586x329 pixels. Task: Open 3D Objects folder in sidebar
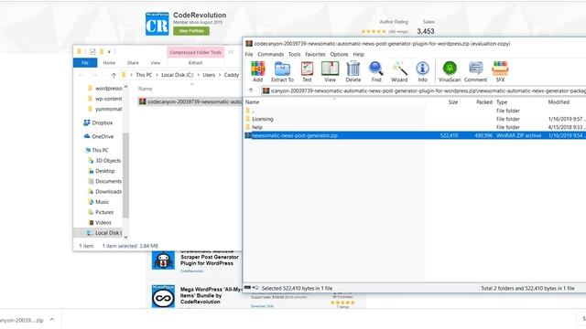click(x=104, y=161)
